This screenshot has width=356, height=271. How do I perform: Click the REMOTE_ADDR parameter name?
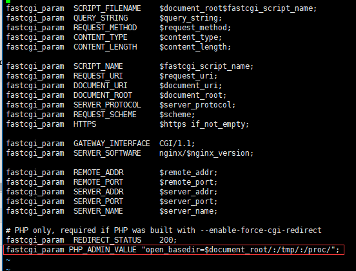[x=99, y=173]
